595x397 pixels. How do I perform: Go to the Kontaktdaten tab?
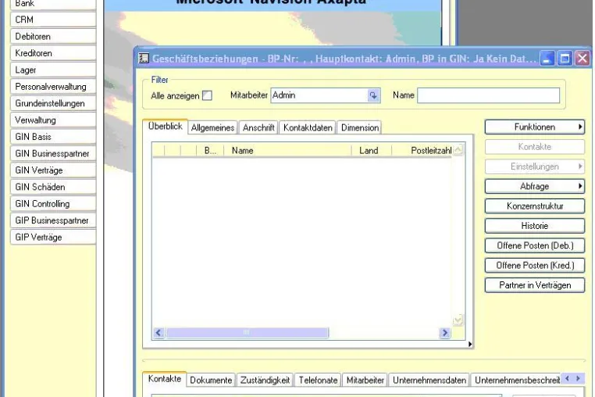coord(308,127)
